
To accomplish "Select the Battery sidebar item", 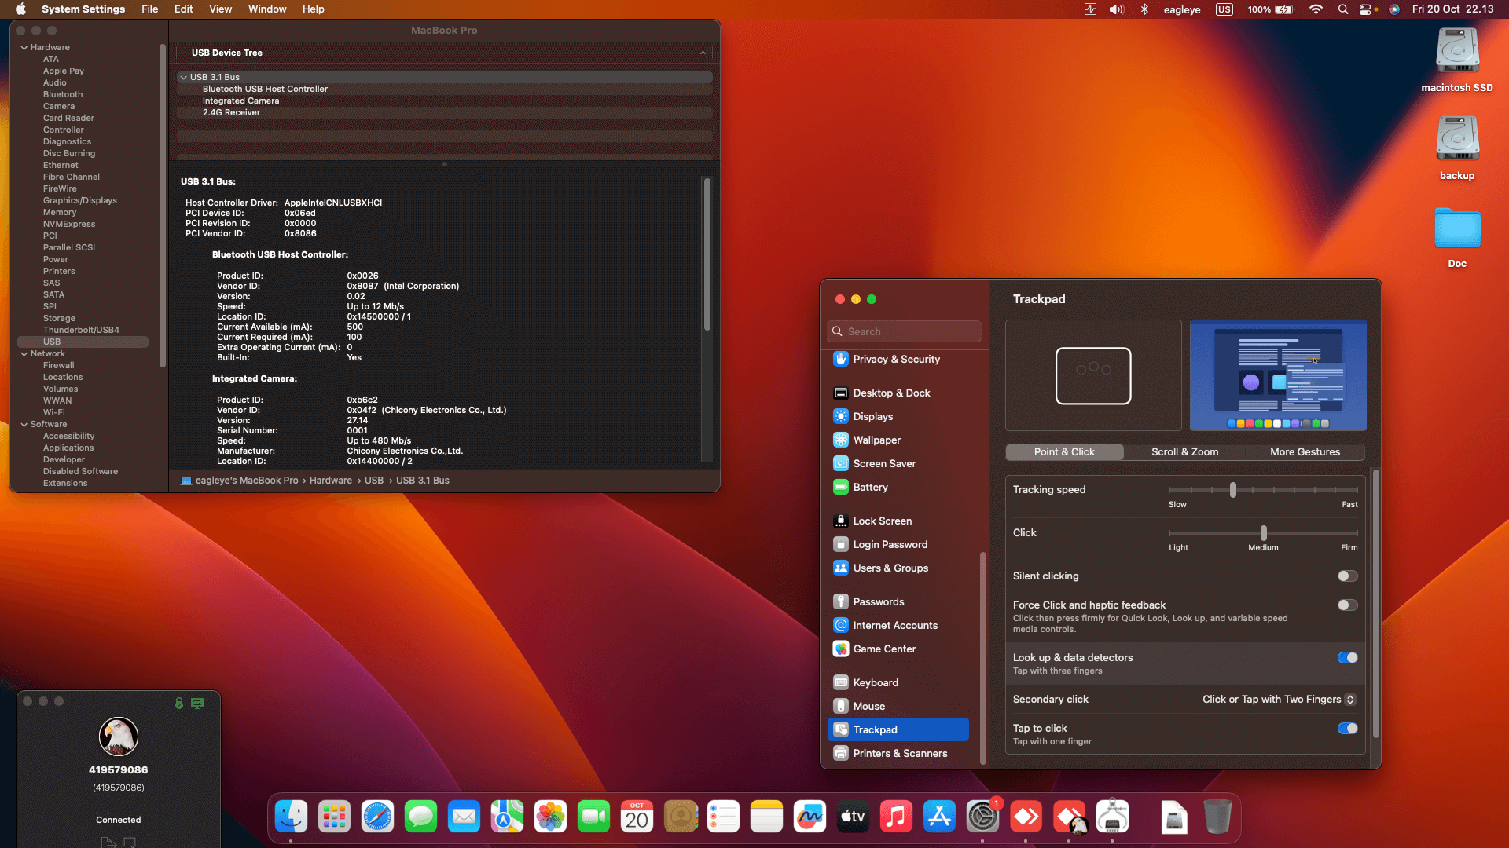I will [x=870, y=487].
